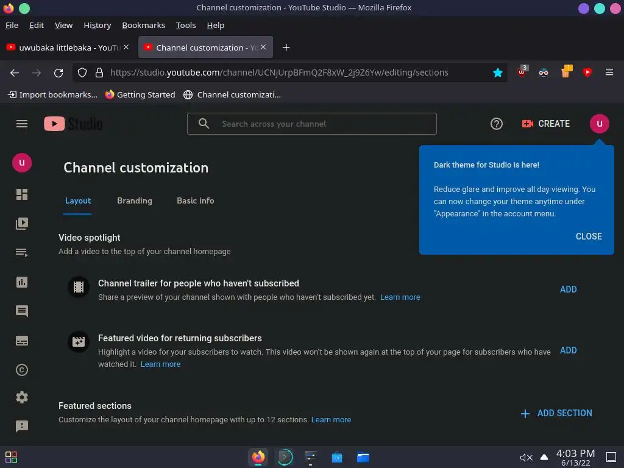Screen dimensions: 624x468
Task: Click the channel avatar in sidebar
Action: pos(22,163)
